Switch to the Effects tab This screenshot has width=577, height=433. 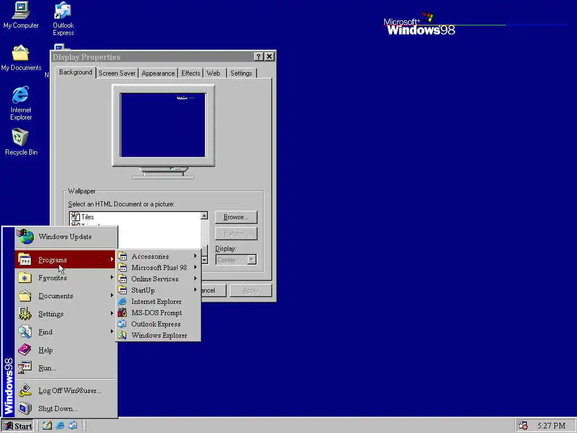(x=190, y=73)
